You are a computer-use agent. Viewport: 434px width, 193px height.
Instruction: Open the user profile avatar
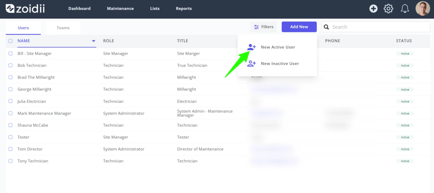(423, 8)
